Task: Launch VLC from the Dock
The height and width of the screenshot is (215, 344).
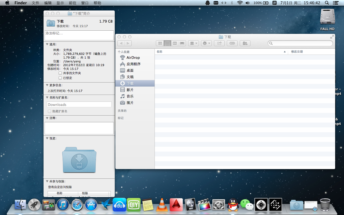Action: point(162,205)
